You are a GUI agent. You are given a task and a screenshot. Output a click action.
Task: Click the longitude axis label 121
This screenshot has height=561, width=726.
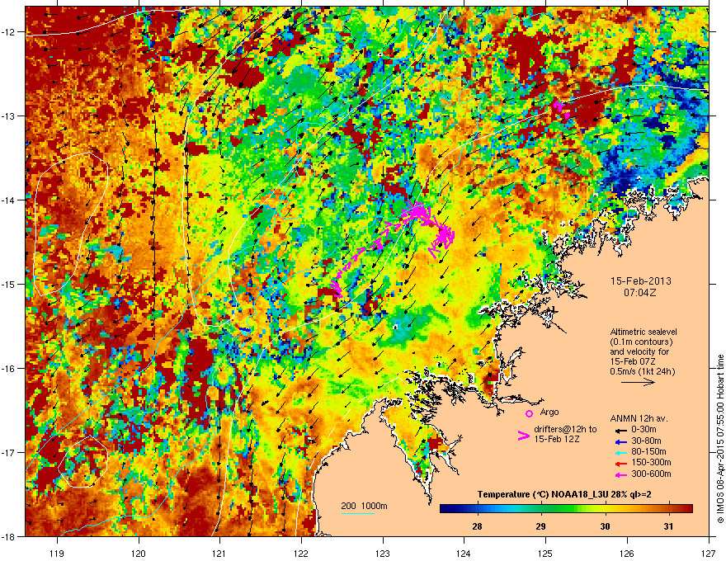pyautogui.click(x=219, y=553)
